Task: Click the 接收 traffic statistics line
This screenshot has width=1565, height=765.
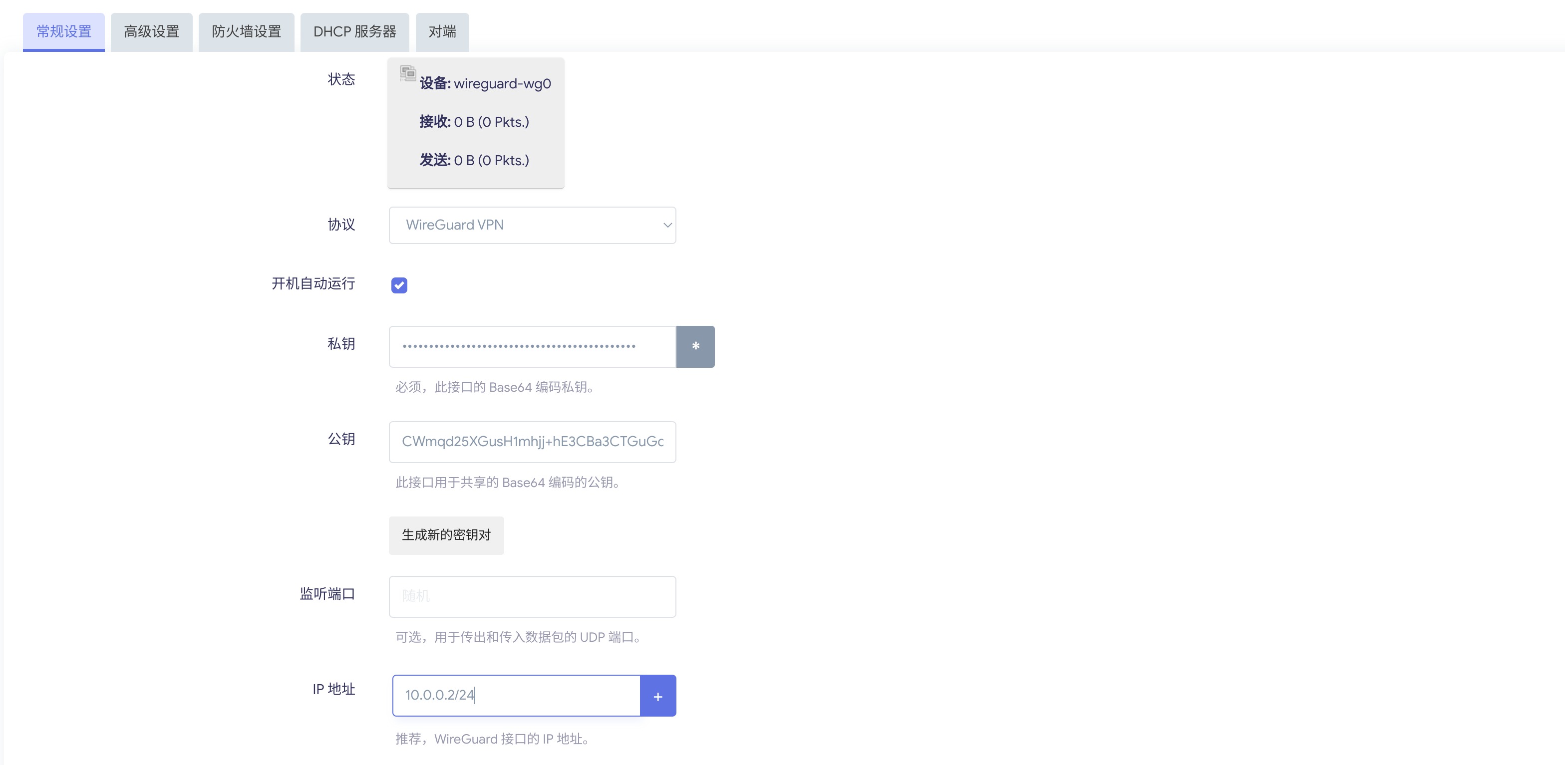Action: (474, 122)
